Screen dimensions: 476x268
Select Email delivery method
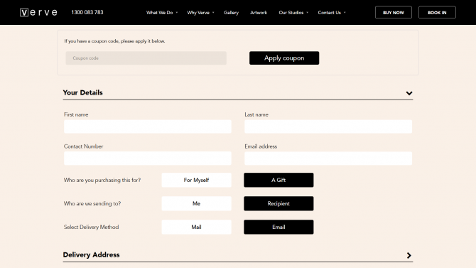click(x=278, y=227)
